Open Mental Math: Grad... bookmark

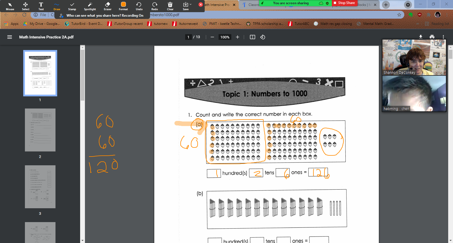(x=375, y=24)
